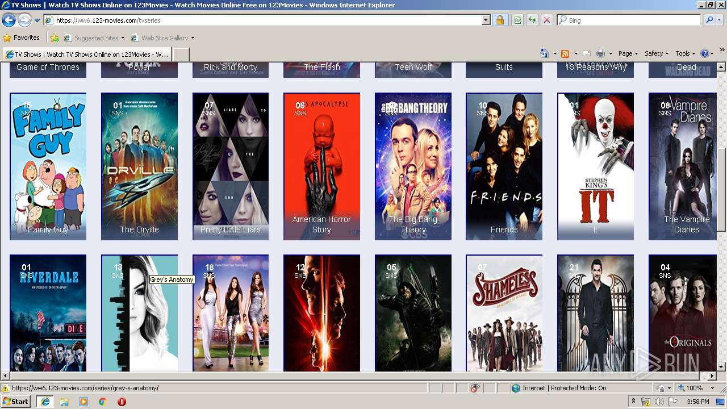Viewport: 727px width, 409px height.
Task: Click the Internet Explorer taskbar icon
Action: 45,402
